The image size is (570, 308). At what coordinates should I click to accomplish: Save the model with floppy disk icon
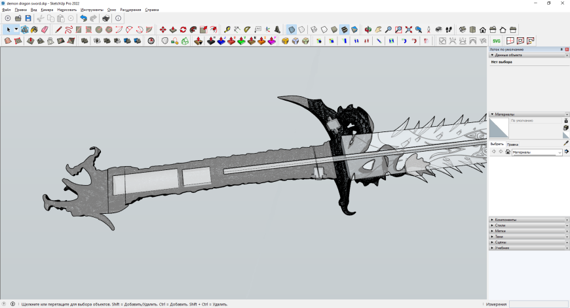tap(28, 18)
